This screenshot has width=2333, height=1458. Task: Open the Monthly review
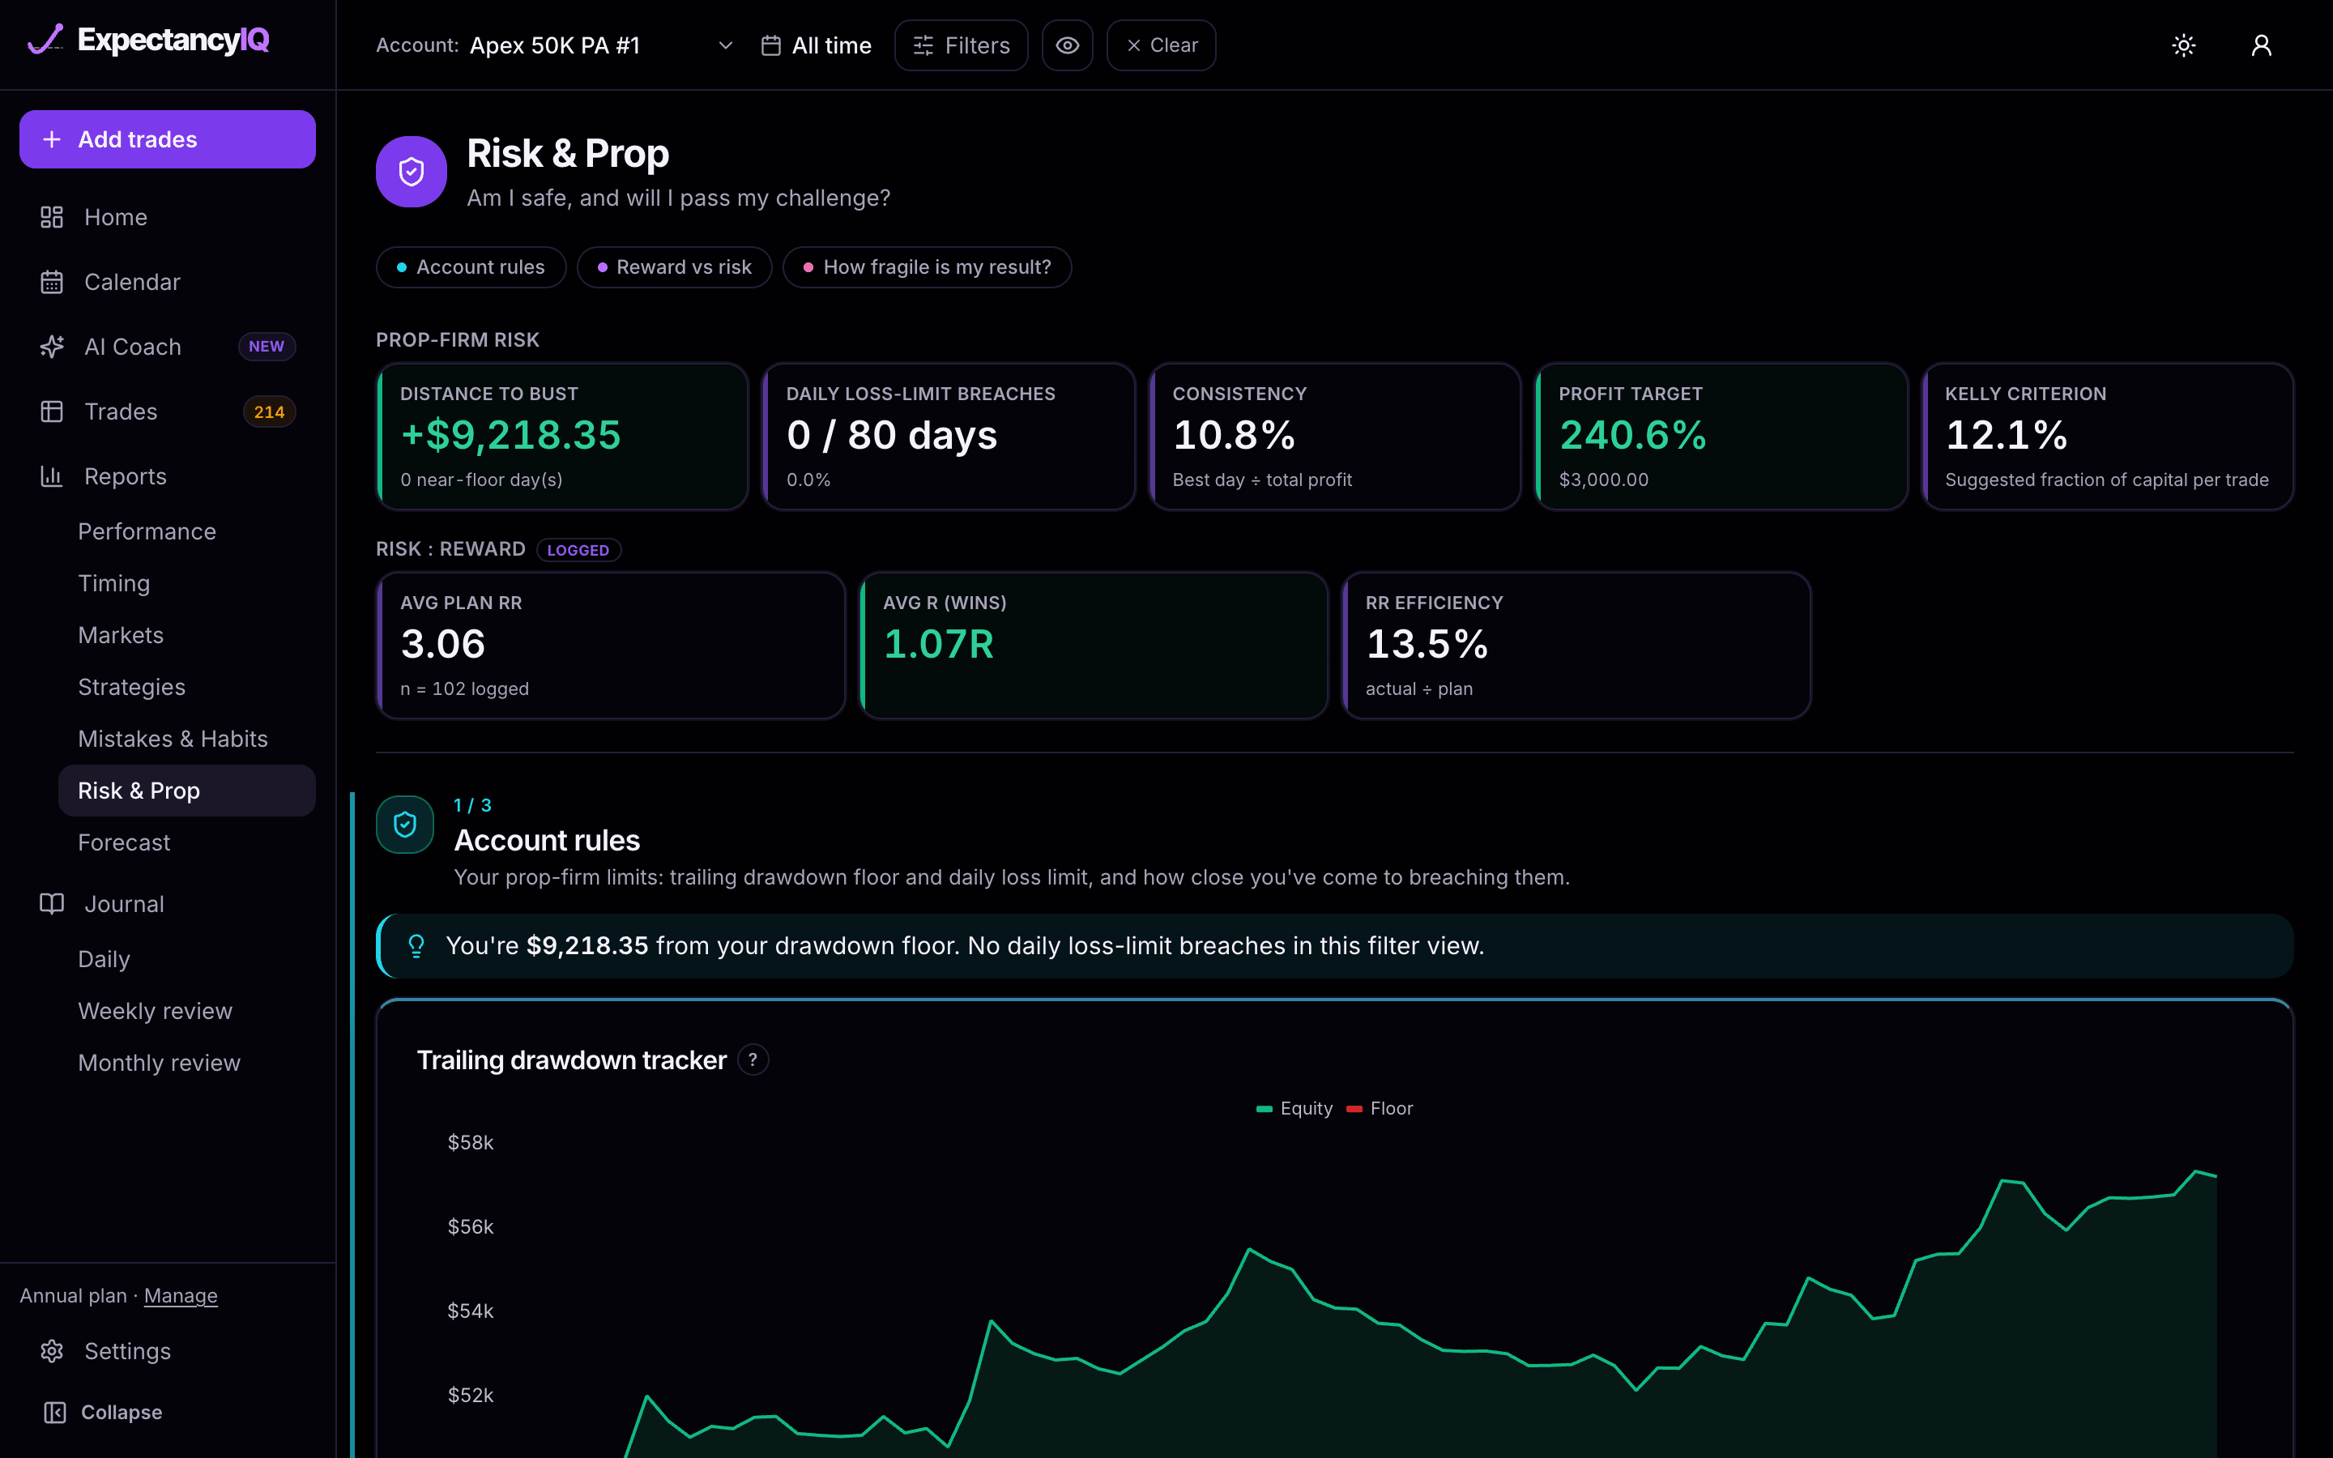(159, 1063)
